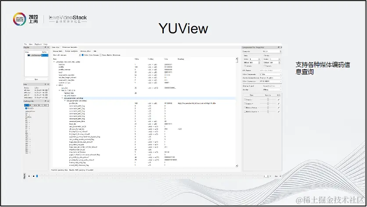Click the up arrow on the tree scrollbar
This screenshot has height=207, width=367.
237,58
